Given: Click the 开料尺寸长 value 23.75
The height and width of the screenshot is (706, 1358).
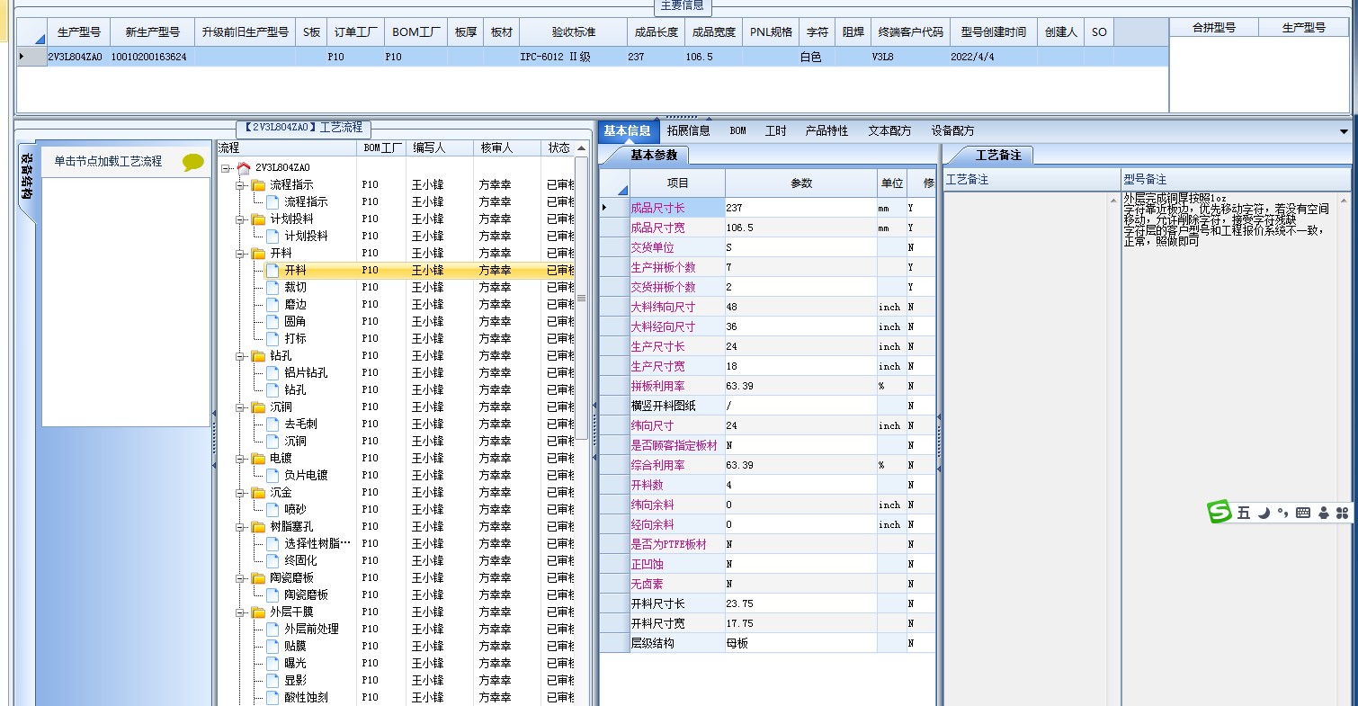Looking at the screenshot, I should click(x=800, y=603).
